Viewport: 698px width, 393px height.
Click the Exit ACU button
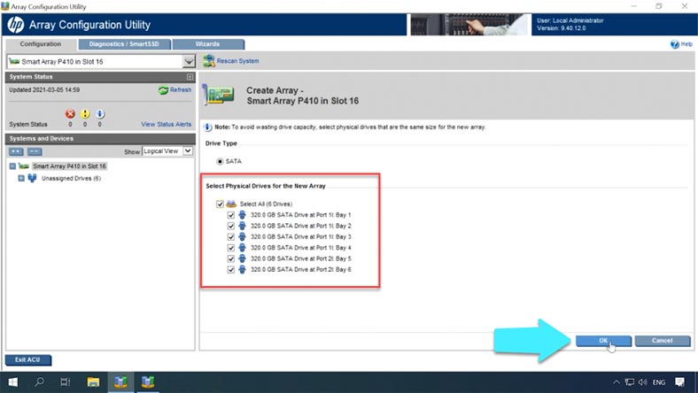tap(28, 359)
